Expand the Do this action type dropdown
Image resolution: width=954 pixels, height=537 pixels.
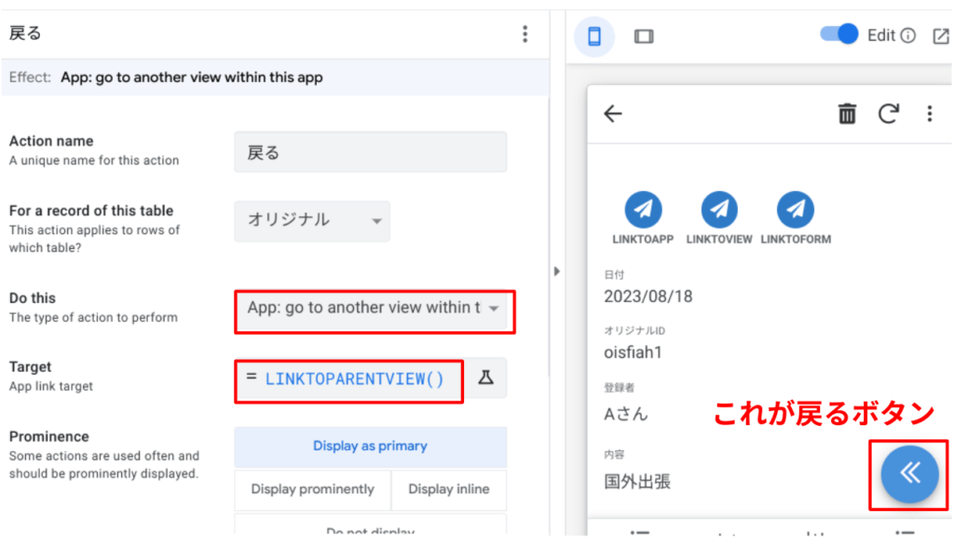[x=373, y=309]
